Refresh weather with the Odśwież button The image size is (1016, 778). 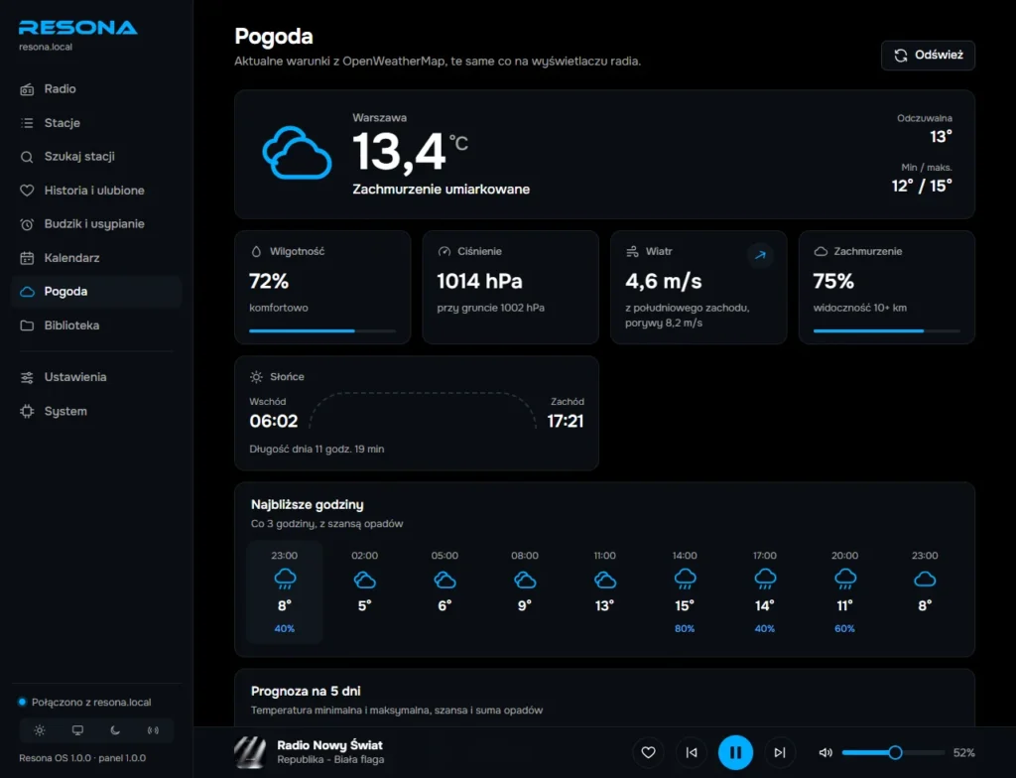point(928,56)
